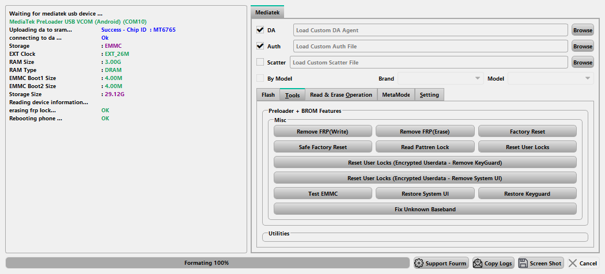Click the Load Custom Scatter File field
This screenshot has height=274, width=605.
coord(429,62)
